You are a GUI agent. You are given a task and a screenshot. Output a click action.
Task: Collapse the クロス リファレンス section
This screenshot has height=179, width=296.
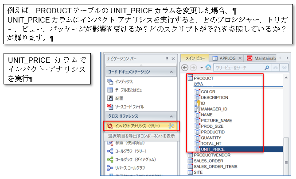(x=171, y=116)
